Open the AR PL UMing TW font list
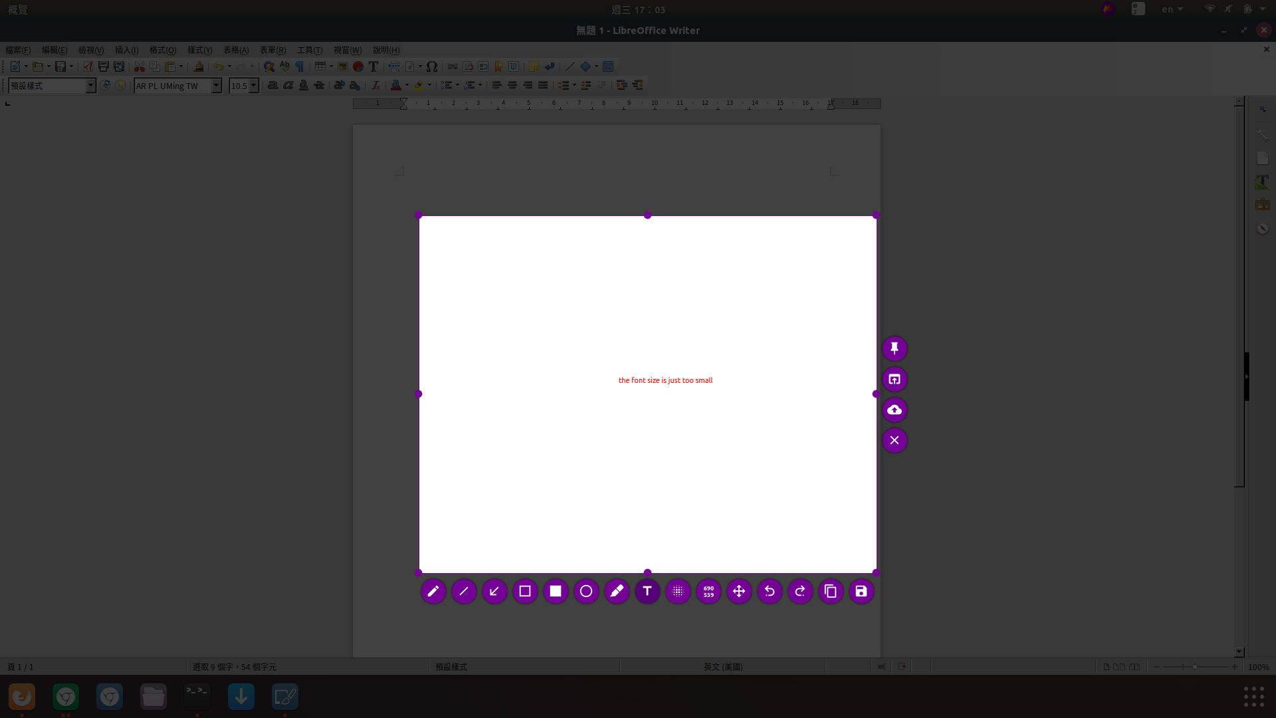The height and width of the screenshot is (718, 1276). 216,86
